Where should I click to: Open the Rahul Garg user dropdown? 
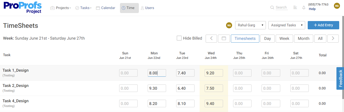click(x=251, y=25)
